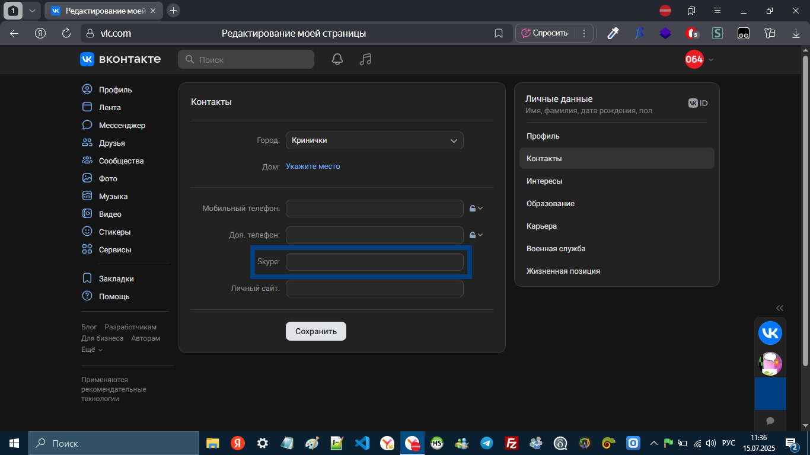
Task: Focus the Личный сайт input field
Action: tap(375, 289)
